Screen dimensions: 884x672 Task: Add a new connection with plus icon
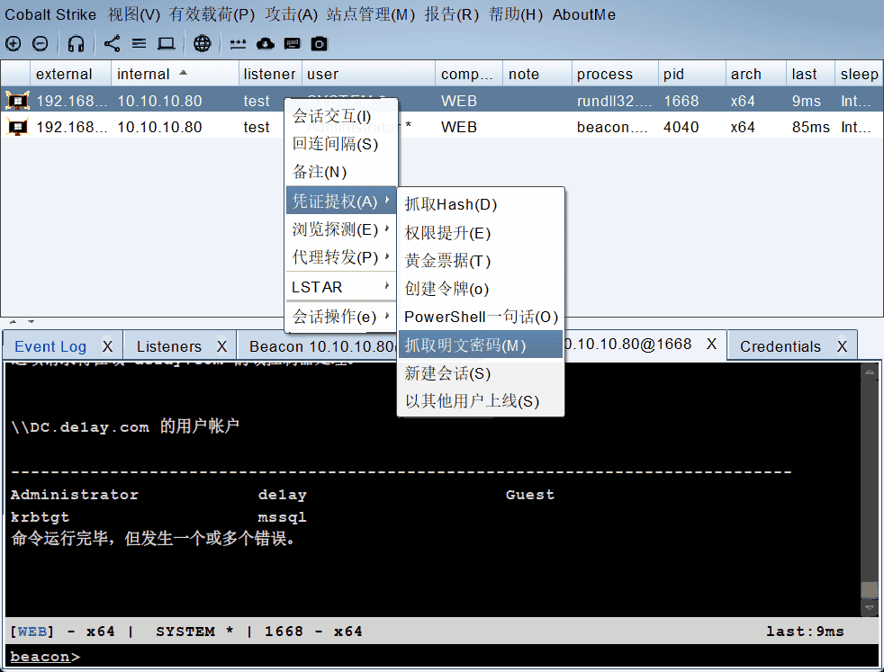(x=13, y=43)
